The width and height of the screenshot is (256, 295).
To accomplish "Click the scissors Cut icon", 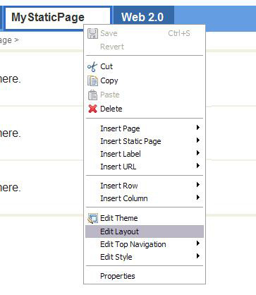I will (92, 67).
